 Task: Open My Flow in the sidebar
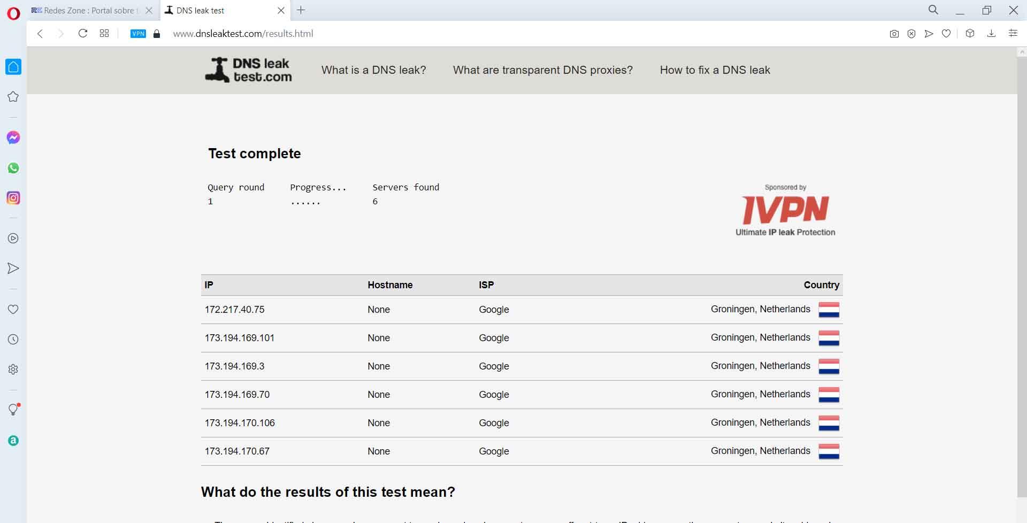(x=13, y=268)
